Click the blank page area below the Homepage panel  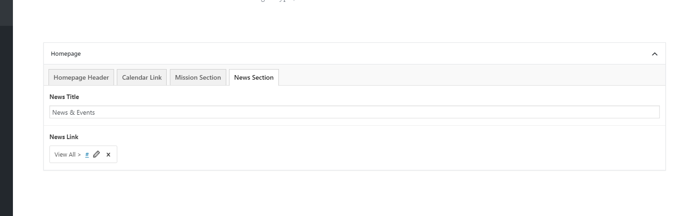coord(351,193)
